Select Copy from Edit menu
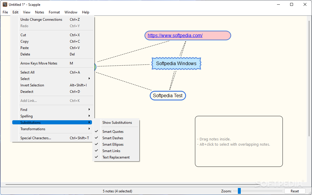The image size is (312, 195). pyautogui.click(x=52, y=41)
